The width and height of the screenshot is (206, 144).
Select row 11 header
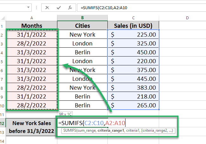pos(2,115)
